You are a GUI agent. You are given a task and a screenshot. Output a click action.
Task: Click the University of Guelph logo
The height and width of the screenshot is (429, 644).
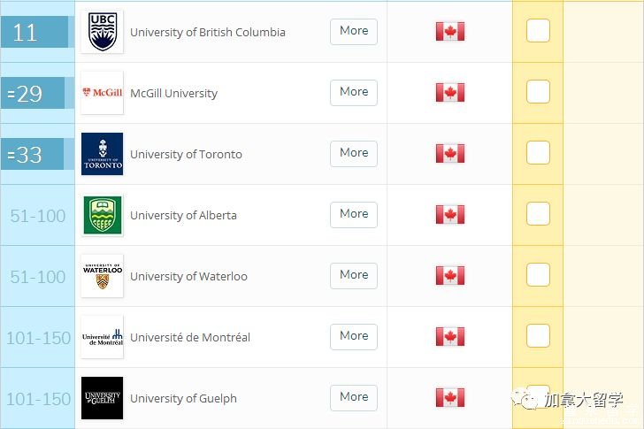coord(103,398)
